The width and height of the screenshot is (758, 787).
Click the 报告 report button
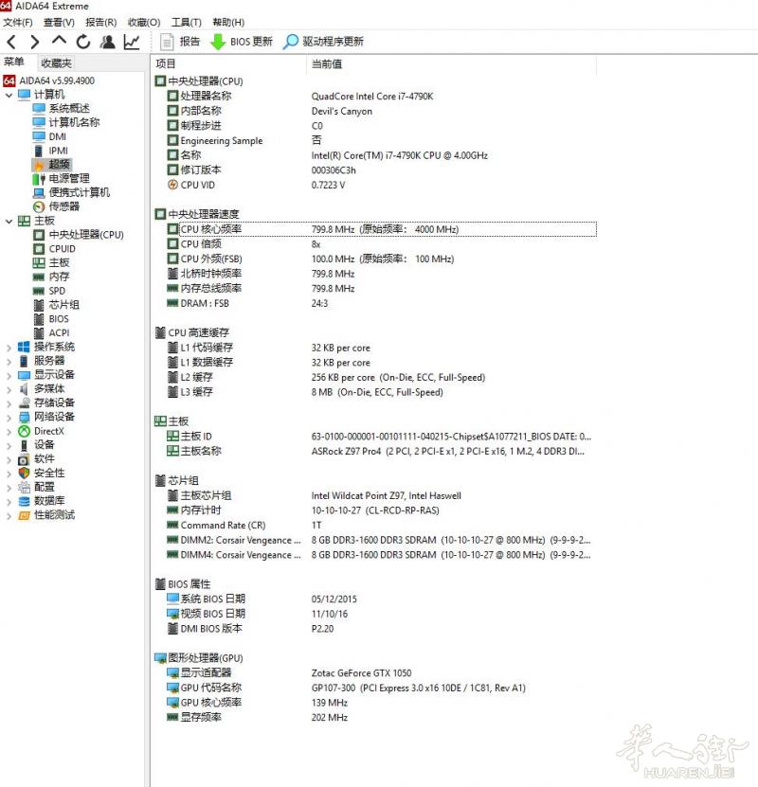click(x=180, y=42)
